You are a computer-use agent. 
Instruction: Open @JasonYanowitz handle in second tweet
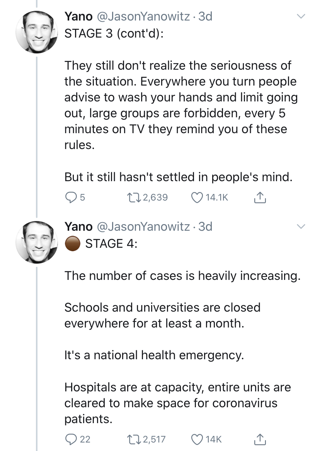pos(143,226)
